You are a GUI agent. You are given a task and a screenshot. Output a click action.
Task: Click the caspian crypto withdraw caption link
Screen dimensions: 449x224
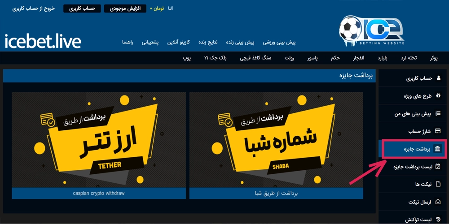tap(99, 194)
